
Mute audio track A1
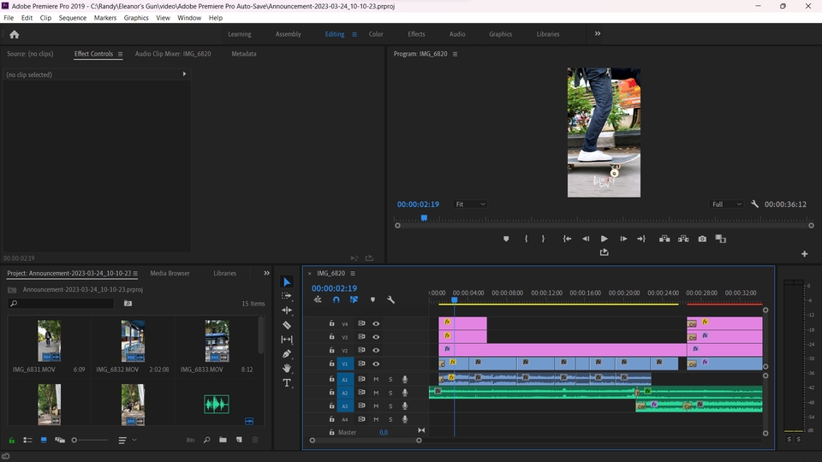click(376, 379)
